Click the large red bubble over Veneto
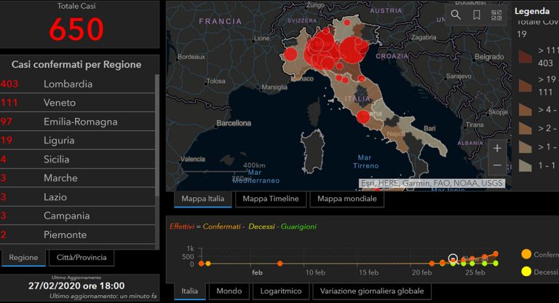Image resolution: width=559 pixels, height=303 pixels. tap(354, 50)
